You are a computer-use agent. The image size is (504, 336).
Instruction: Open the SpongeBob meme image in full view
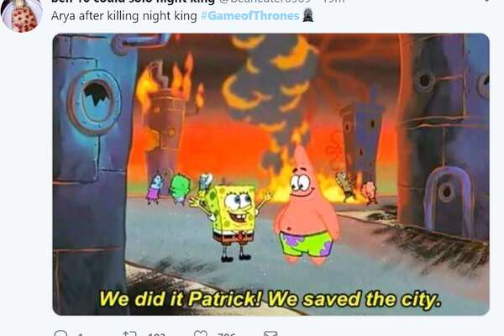(x=271, y=174)
